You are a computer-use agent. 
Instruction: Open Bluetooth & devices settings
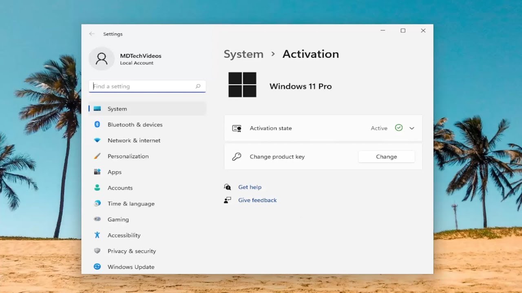147,125
